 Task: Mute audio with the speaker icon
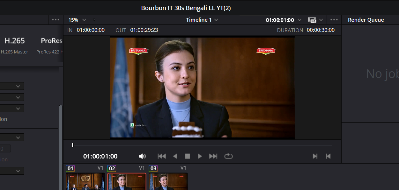pyautogui.click(x=142, y=156)
